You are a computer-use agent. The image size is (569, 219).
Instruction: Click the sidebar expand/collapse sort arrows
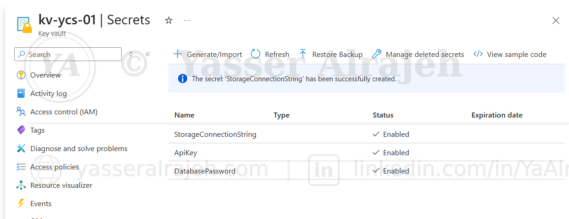[131, 54]
